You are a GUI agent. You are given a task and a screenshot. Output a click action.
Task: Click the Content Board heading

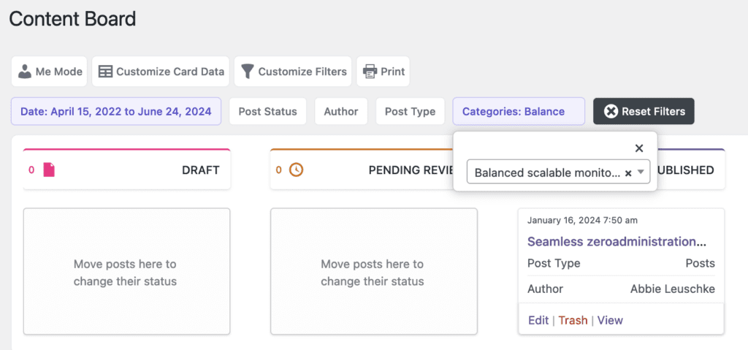click(x=72, y=19)
